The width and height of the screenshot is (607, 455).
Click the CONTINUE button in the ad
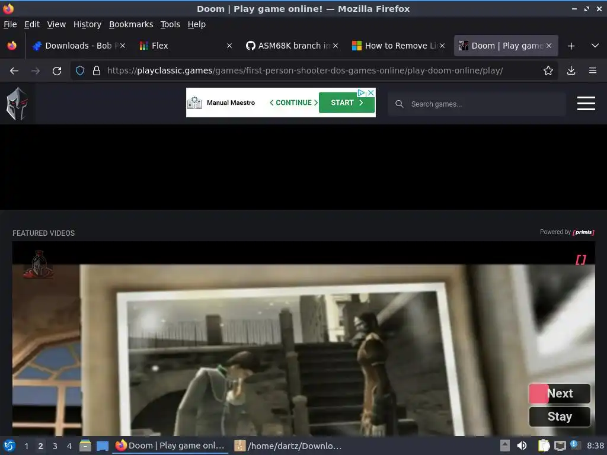pos(293,102)
